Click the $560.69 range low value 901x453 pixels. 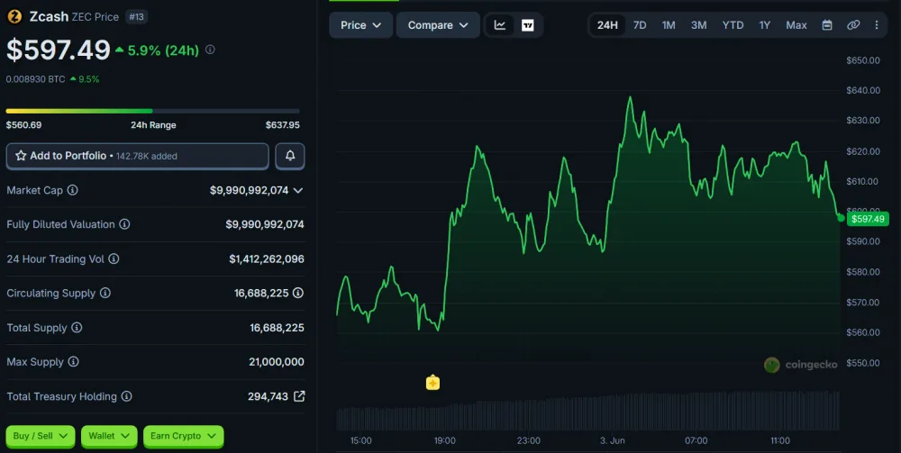23,124
